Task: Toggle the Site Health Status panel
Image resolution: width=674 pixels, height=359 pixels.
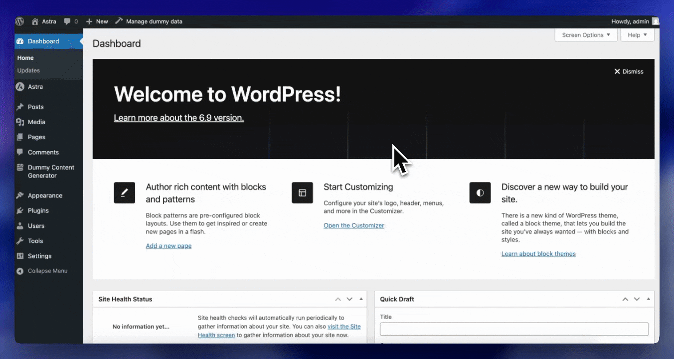Action: 361,299
